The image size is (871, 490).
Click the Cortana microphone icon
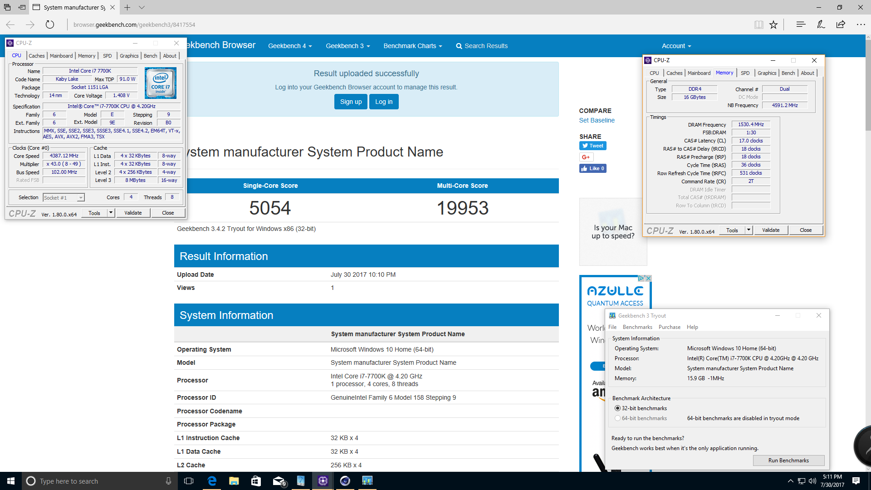[168, 481]
